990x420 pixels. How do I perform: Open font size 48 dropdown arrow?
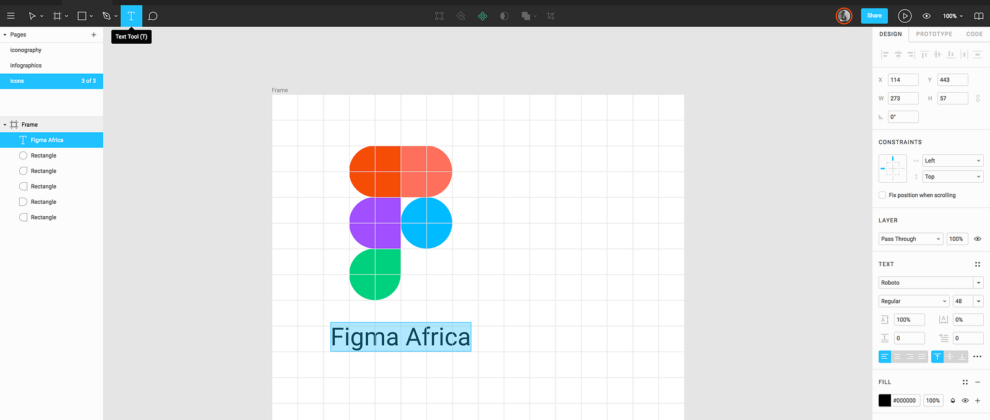pos(979,301)
